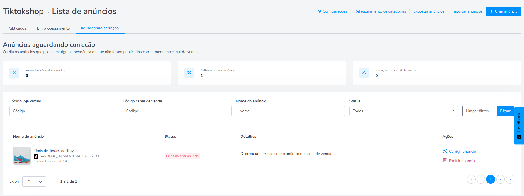This screenshot has width=524, height=196.
Task: Open the Status dropdown showing Todos
Action: point(403,111)
